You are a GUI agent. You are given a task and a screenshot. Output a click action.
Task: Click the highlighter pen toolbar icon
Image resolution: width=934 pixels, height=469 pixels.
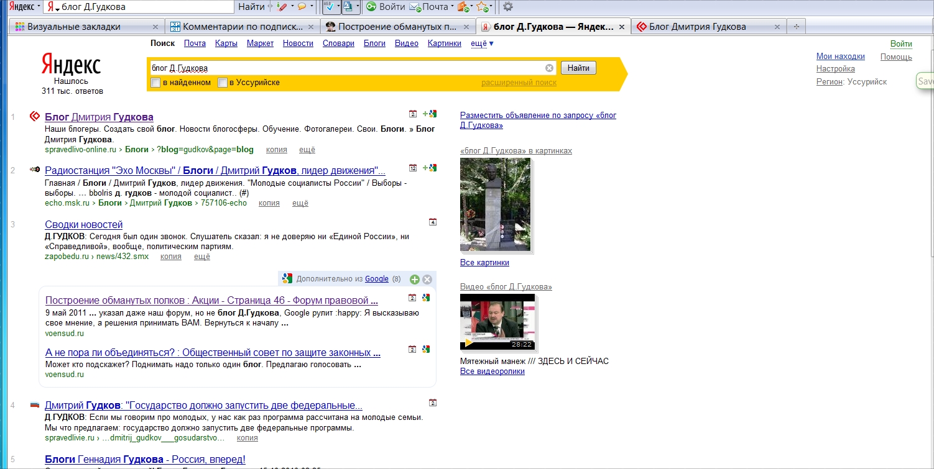[282, 7]
